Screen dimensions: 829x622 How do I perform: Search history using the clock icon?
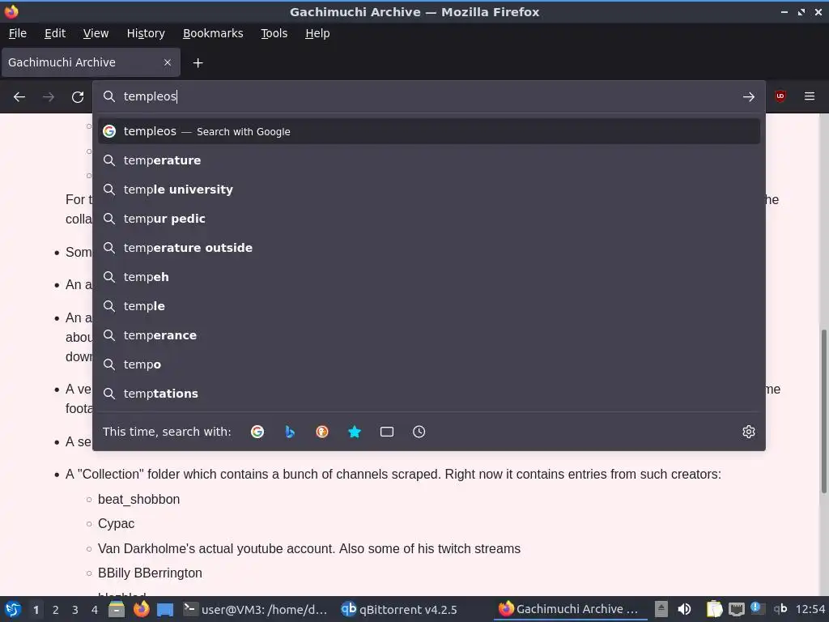click(x=419, y=432)
